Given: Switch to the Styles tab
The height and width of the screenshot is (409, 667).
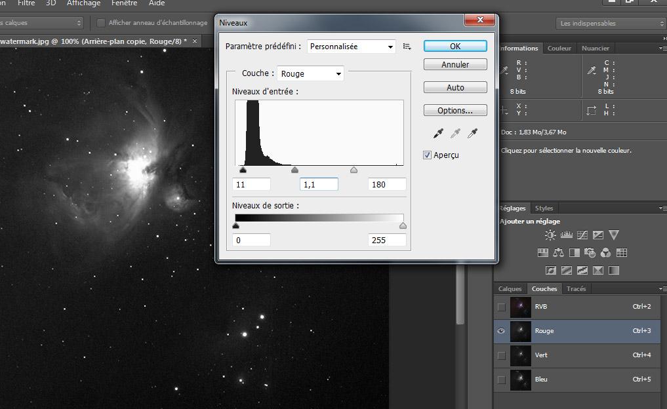Looking at the screenshot, I should point(544,208).
